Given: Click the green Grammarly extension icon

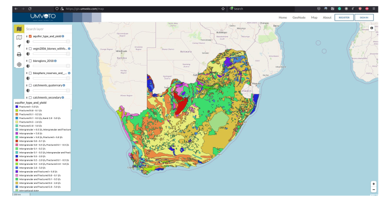Looking at the screenshot, I should click(340, 9).
